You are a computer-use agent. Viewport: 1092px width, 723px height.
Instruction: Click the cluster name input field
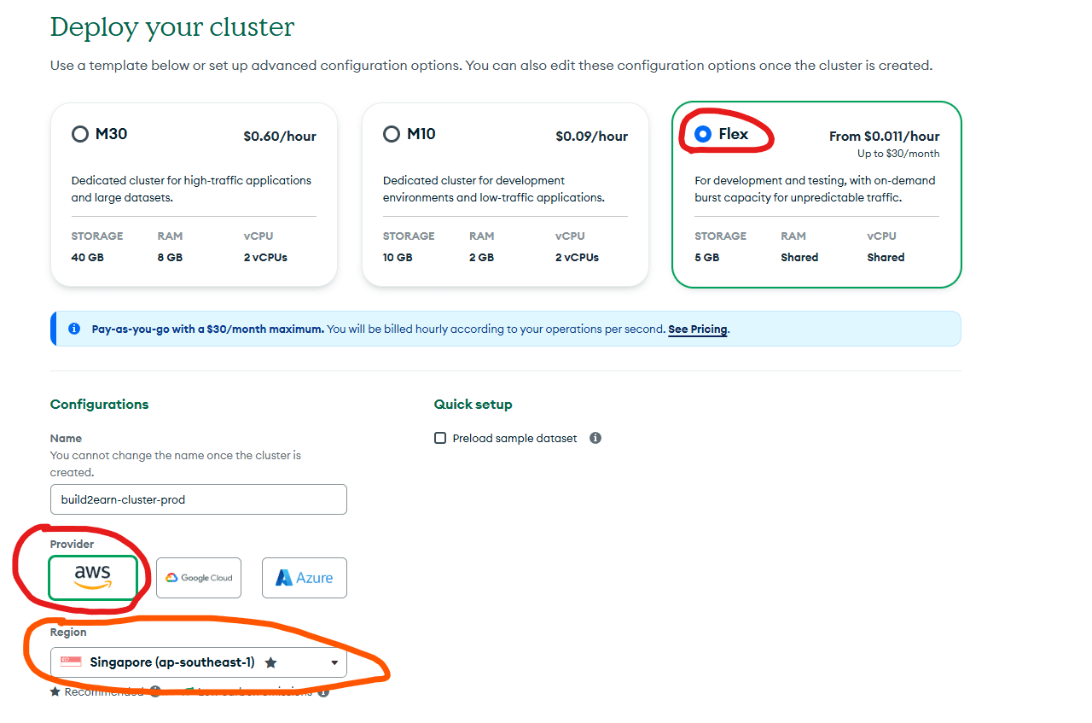(198, 499)
